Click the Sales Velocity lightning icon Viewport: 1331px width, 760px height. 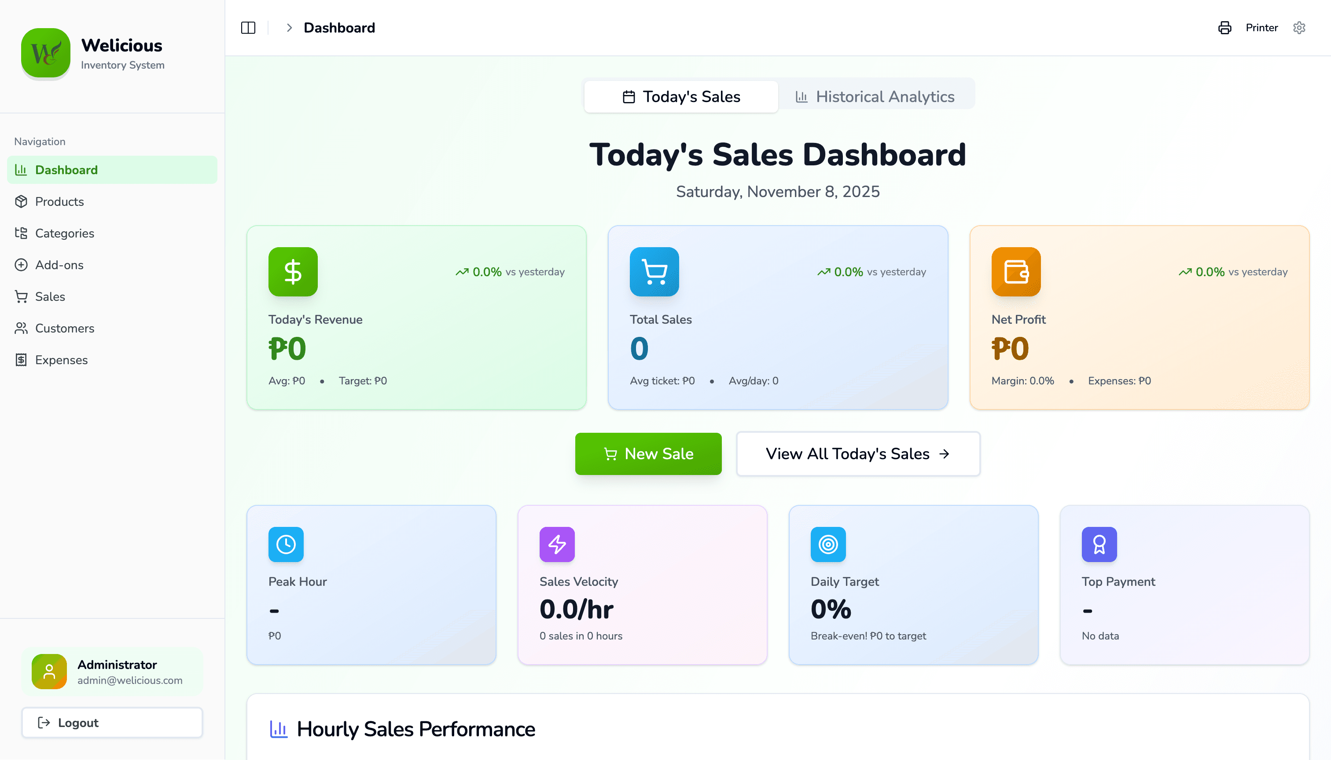point(557,544)
